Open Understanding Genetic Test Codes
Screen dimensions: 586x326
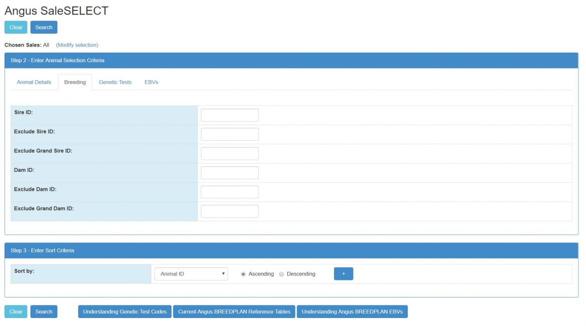click(x=125, y=311)
